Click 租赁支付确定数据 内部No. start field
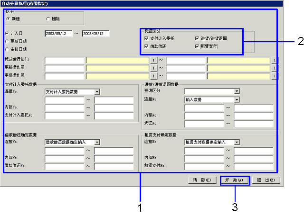The height and width of the screenshot is (215, 304). [x=204, y=158]
